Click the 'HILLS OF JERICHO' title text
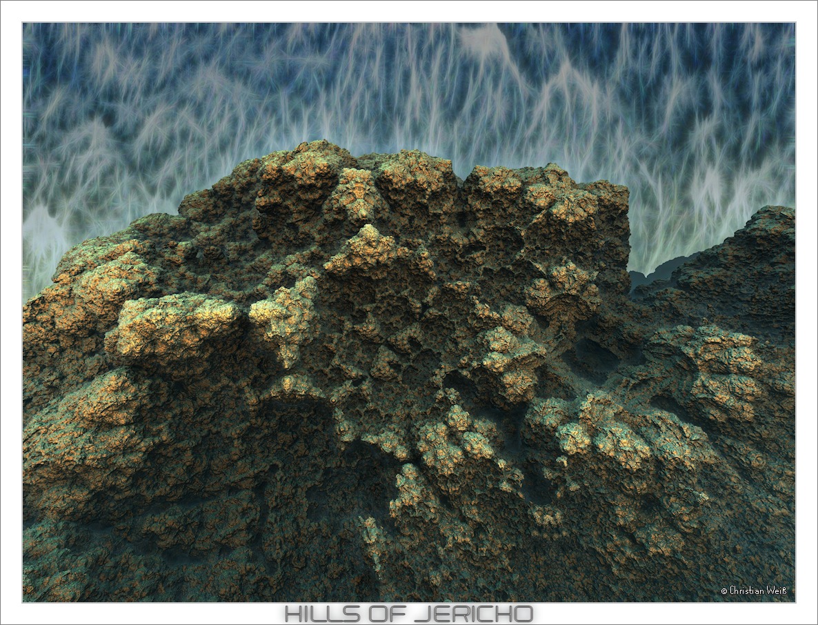 tap(408, 613)
